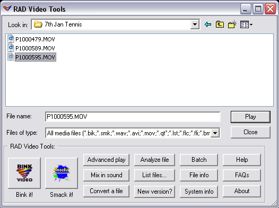The height and width of the screenshot is (208, 279).
Task: Select file P1000595.MOV in list
Action: 36,57
